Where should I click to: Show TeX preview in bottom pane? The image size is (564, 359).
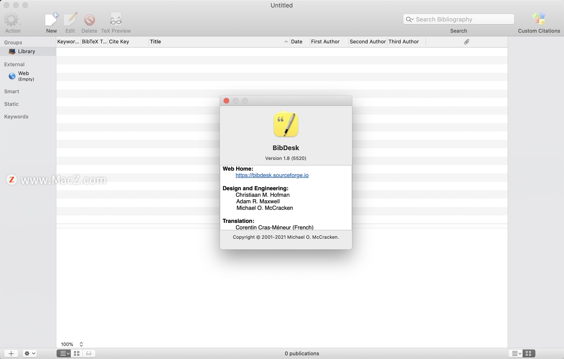[x=89, y=353]
